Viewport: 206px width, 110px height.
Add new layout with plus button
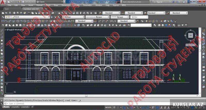[32, 107]
